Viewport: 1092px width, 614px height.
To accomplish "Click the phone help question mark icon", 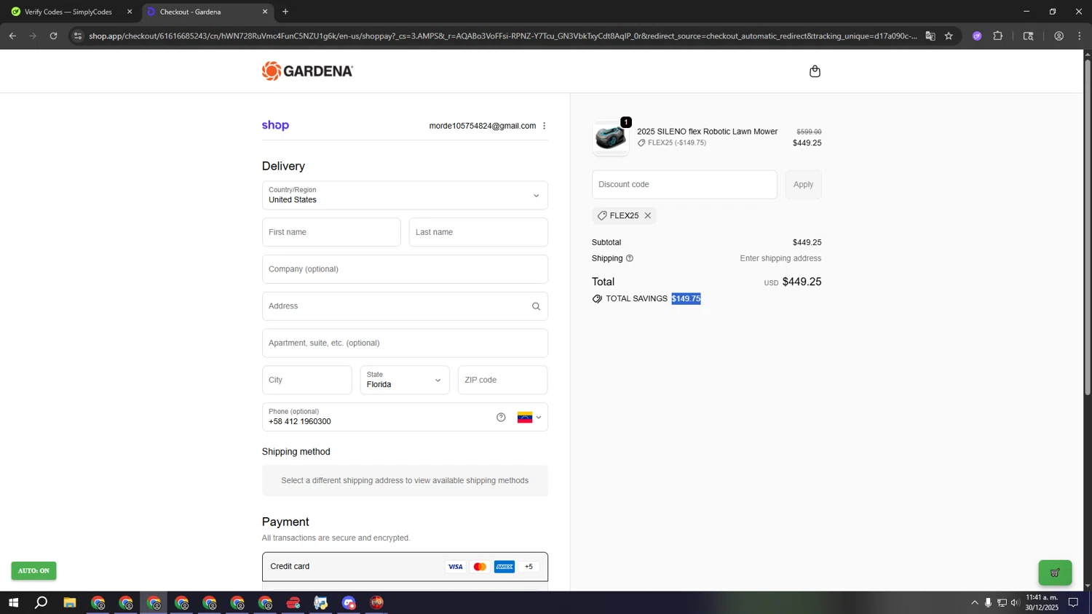I will [501, 417].
